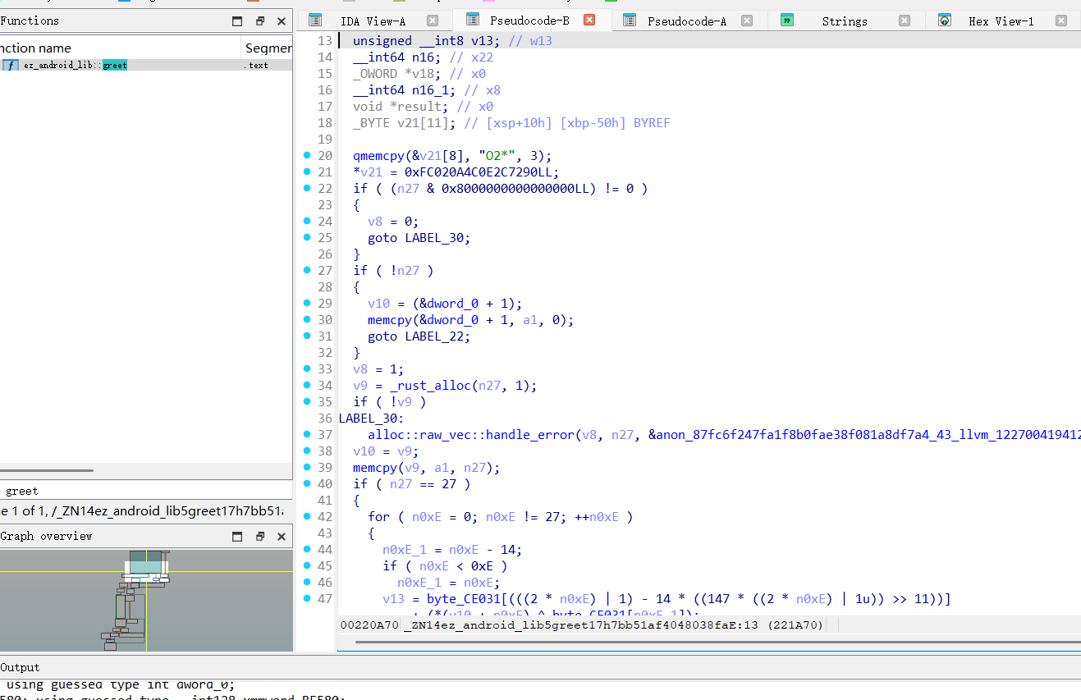Toggle breakpoint dot on line 34
1081x700 pixels.
(307, 385)
